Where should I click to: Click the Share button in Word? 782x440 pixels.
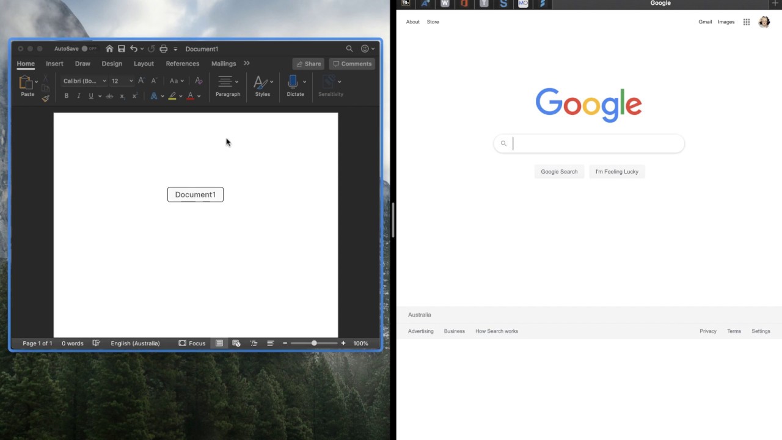pyautogui.click(x=309, y=64)
